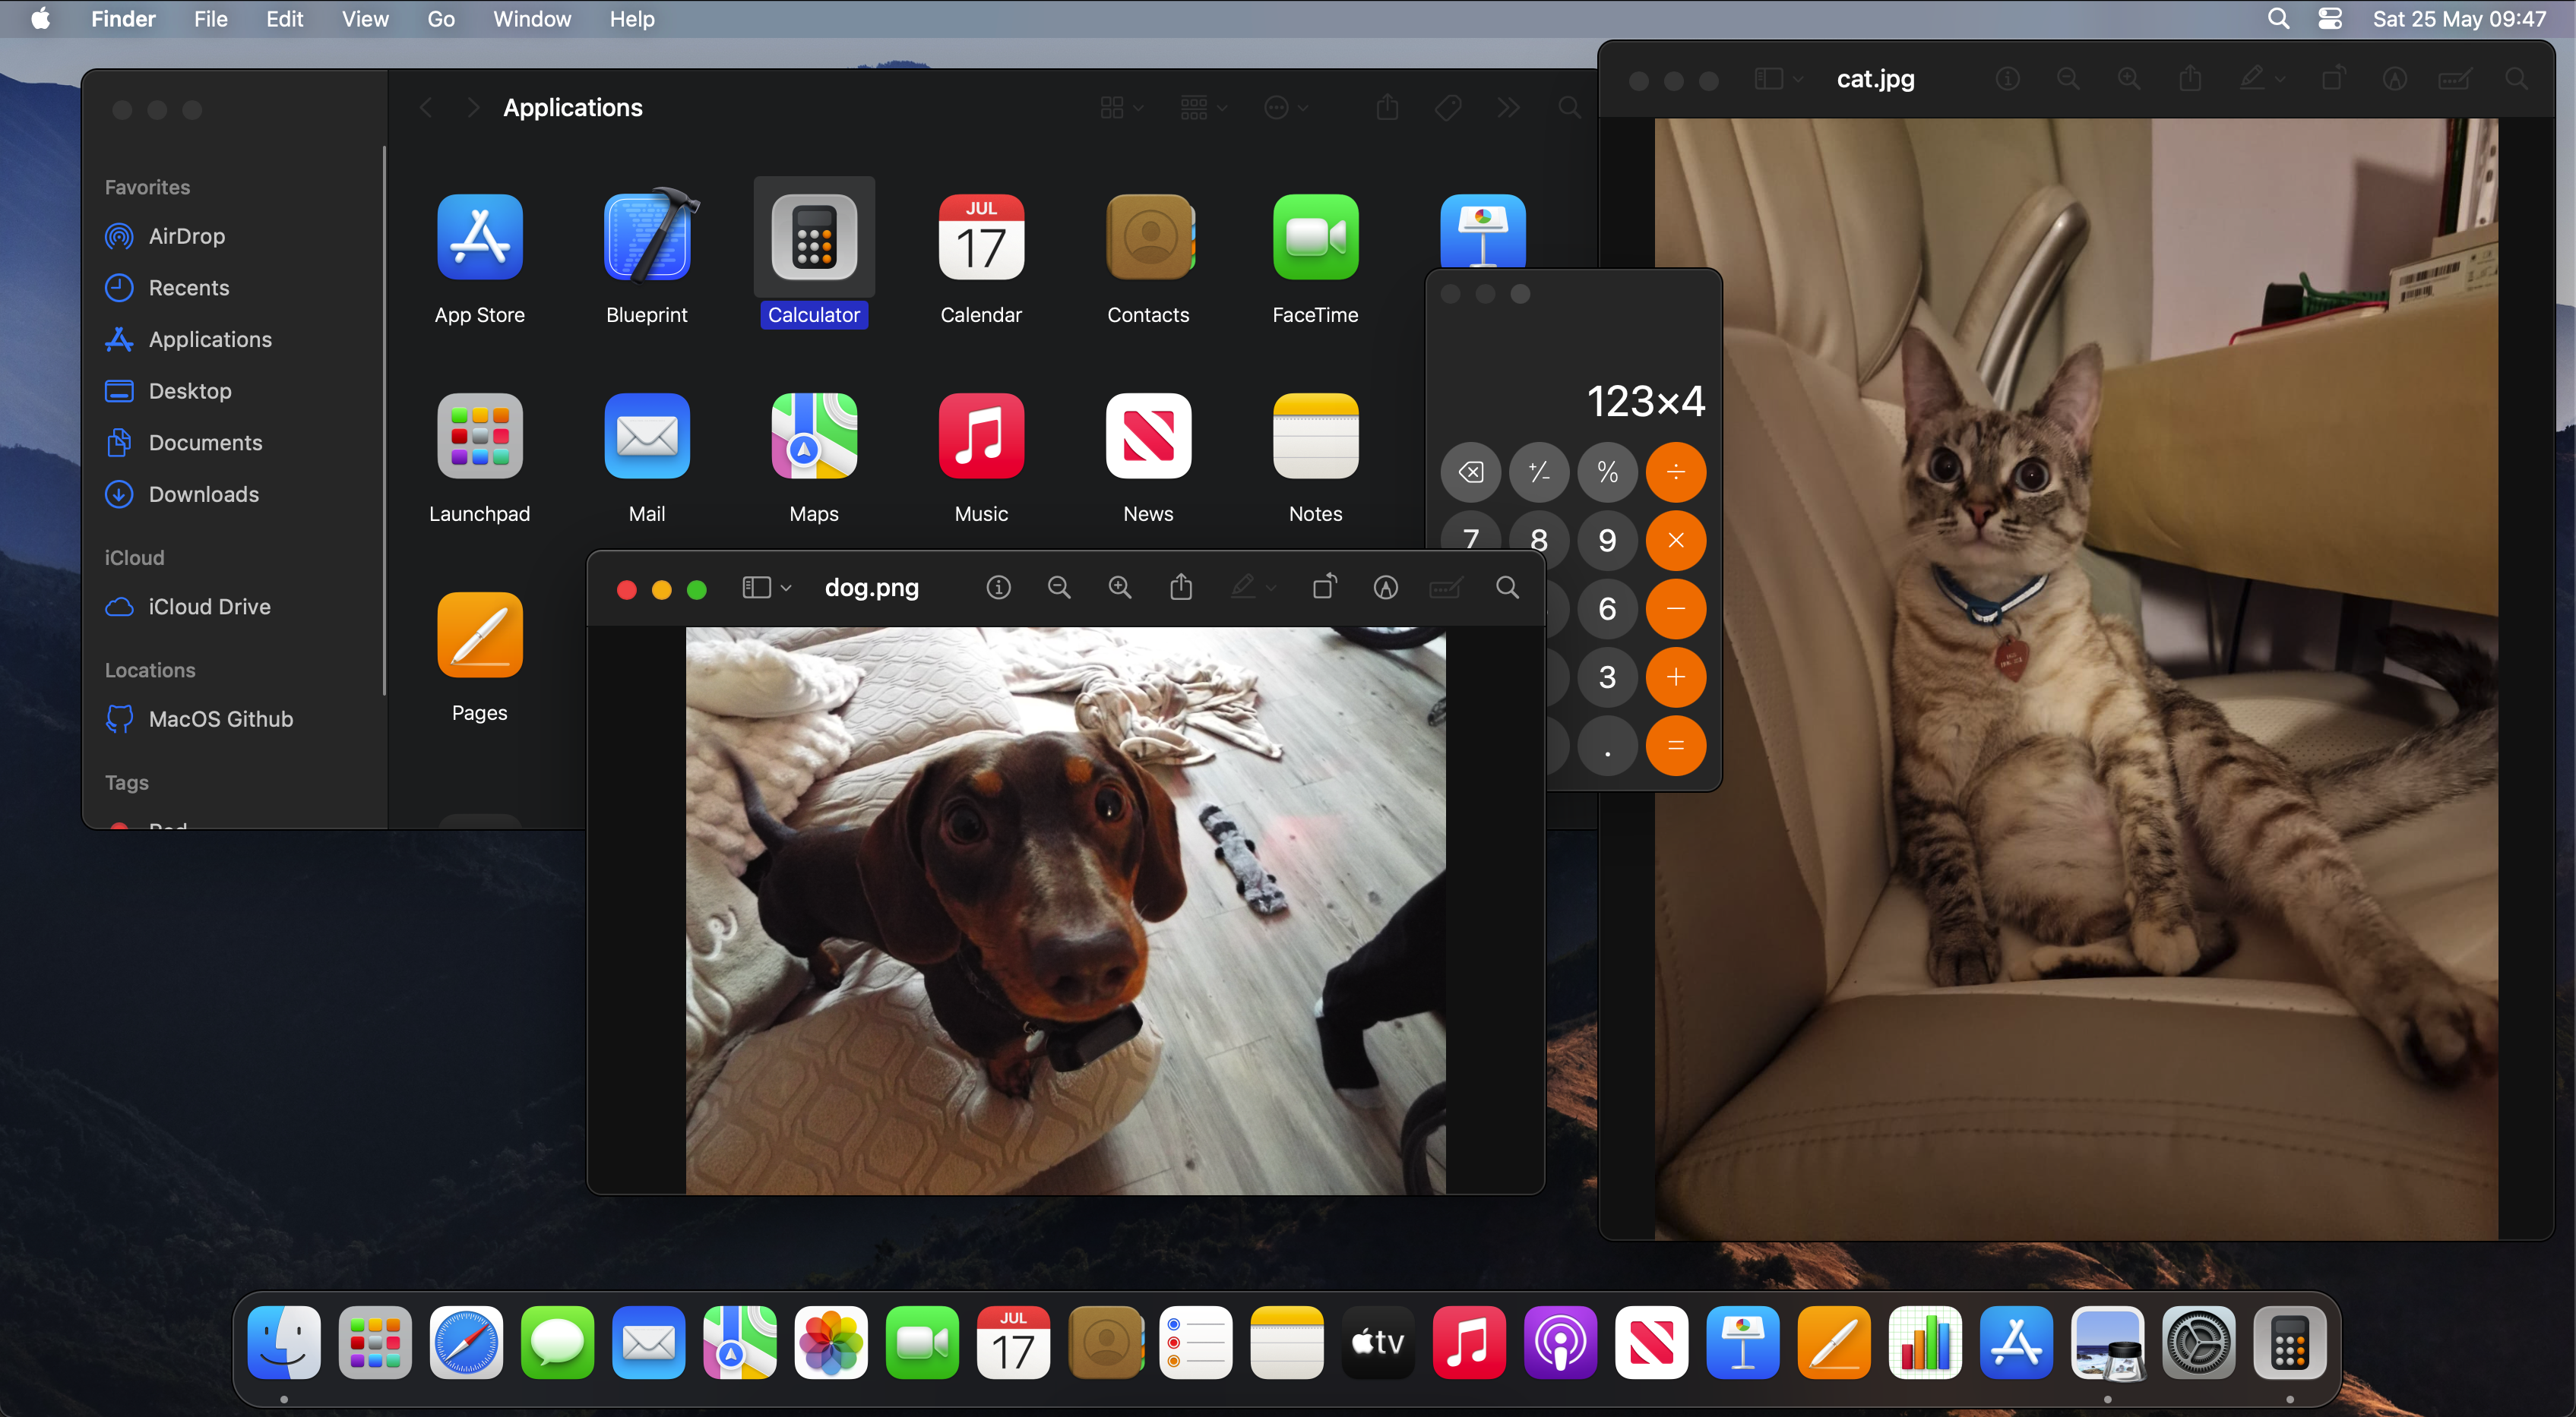The height and width of the screenshot is (1417, 2576).
Task: Select the Pages app in Applications folder
Action: [x=479, y=636]
